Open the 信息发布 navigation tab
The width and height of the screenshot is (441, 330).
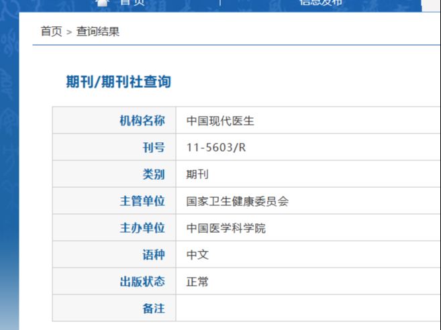coord(321,3)
